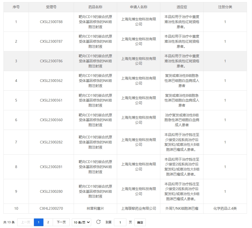Click the 药品名称 column header
This screenshot has height=228, width=252.
point(95,7)
